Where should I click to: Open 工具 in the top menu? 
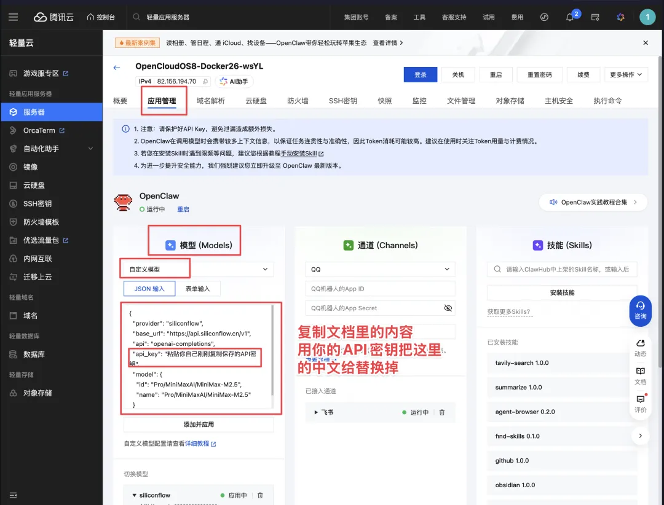coord(419,17)
